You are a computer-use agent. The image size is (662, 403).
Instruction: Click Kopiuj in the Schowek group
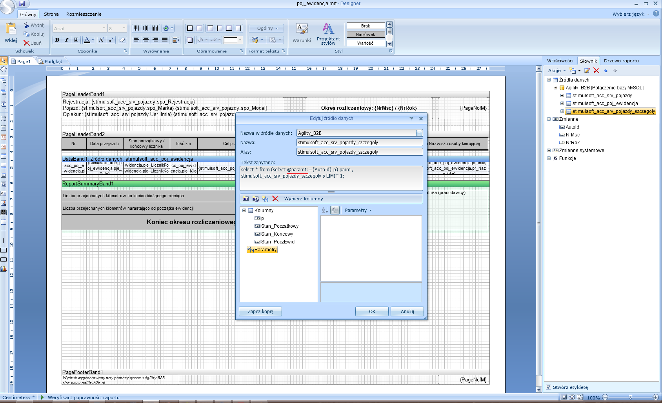34,34
